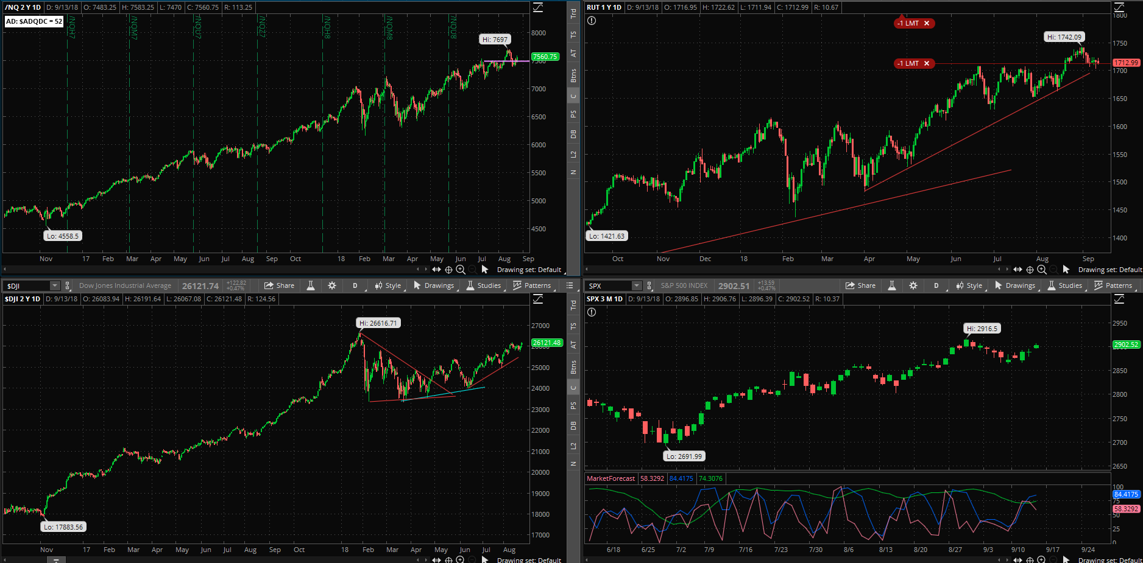Viewport: 1143px width, 563px height.
Task: Toggle the Btns sidebar tab on the /NQ chart
Action: coord(573,75)
